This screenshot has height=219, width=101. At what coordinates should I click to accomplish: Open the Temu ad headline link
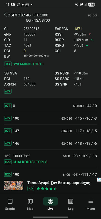pos(59,183)
